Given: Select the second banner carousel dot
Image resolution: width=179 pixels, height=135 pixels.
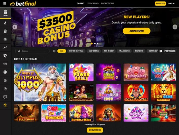Looking at the screenshot, I should 95,44.
